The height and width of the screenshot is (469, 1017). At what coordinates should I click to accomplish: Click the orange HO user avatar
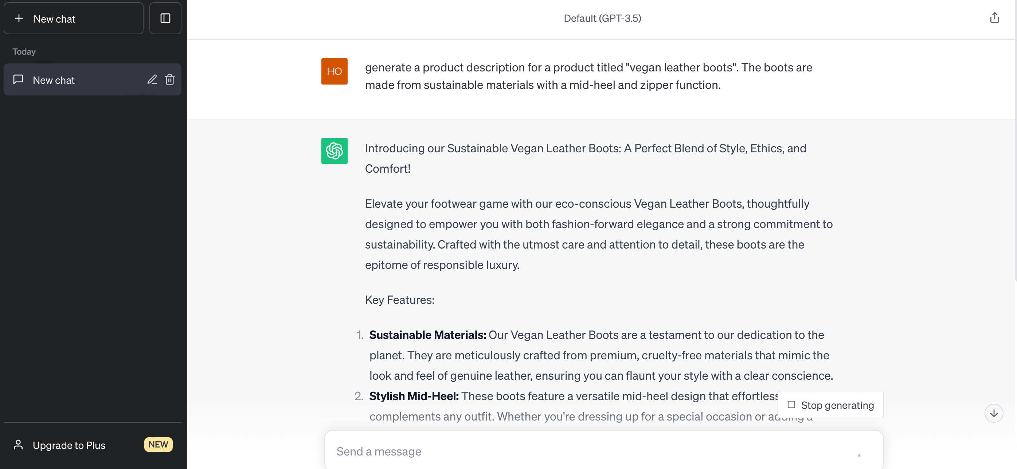tap(334, 71)
